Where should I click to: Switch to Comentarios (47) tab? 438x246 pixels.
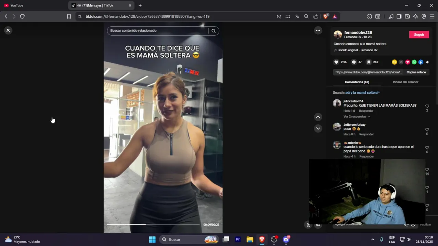pos(357,82)
